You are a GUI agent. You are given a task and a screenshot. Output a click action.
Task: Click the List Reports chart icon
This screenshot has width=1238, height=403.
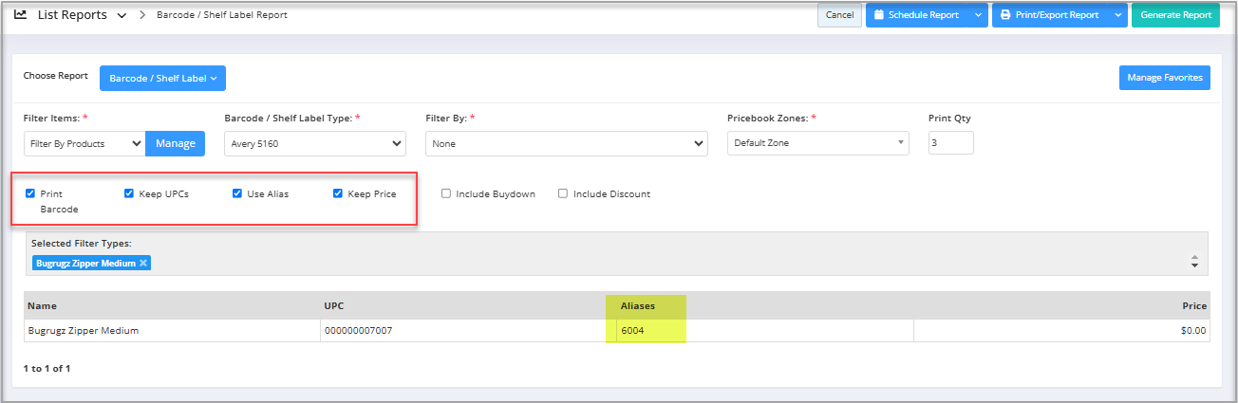pyautogui.click(x=21, y=15)
